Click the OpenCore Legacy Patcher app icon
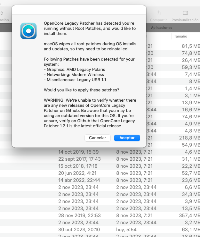 (x=28, y=31)
